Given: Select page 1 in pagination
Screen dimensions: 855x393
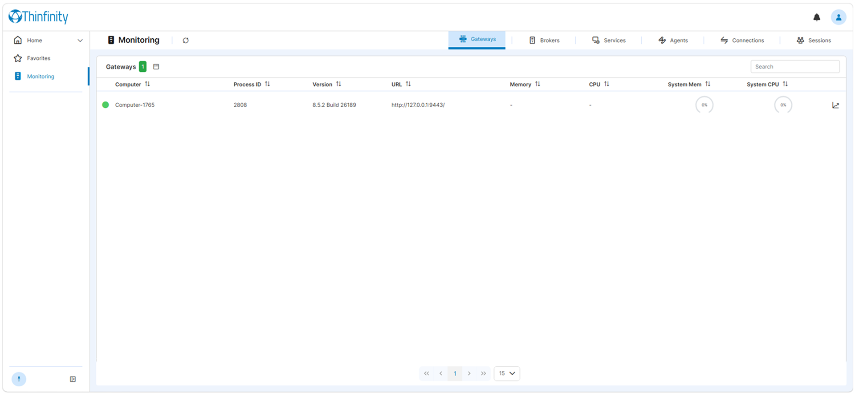Looking at the screenshot, I should tap(455, 373).
